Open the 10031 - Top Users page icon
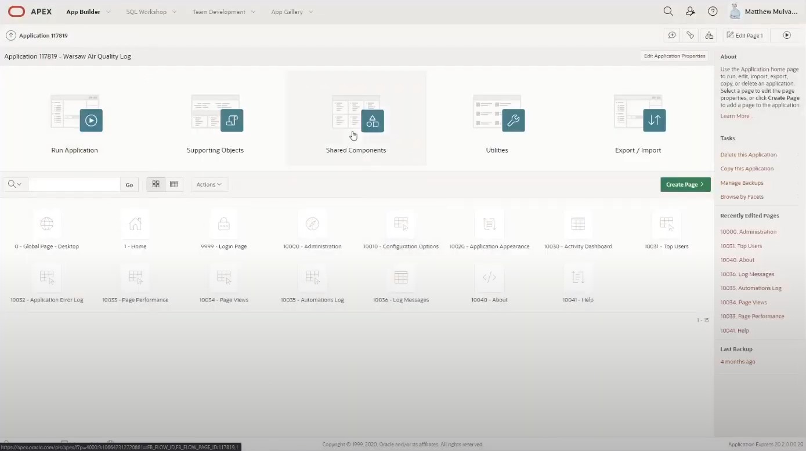 point(667,224)
